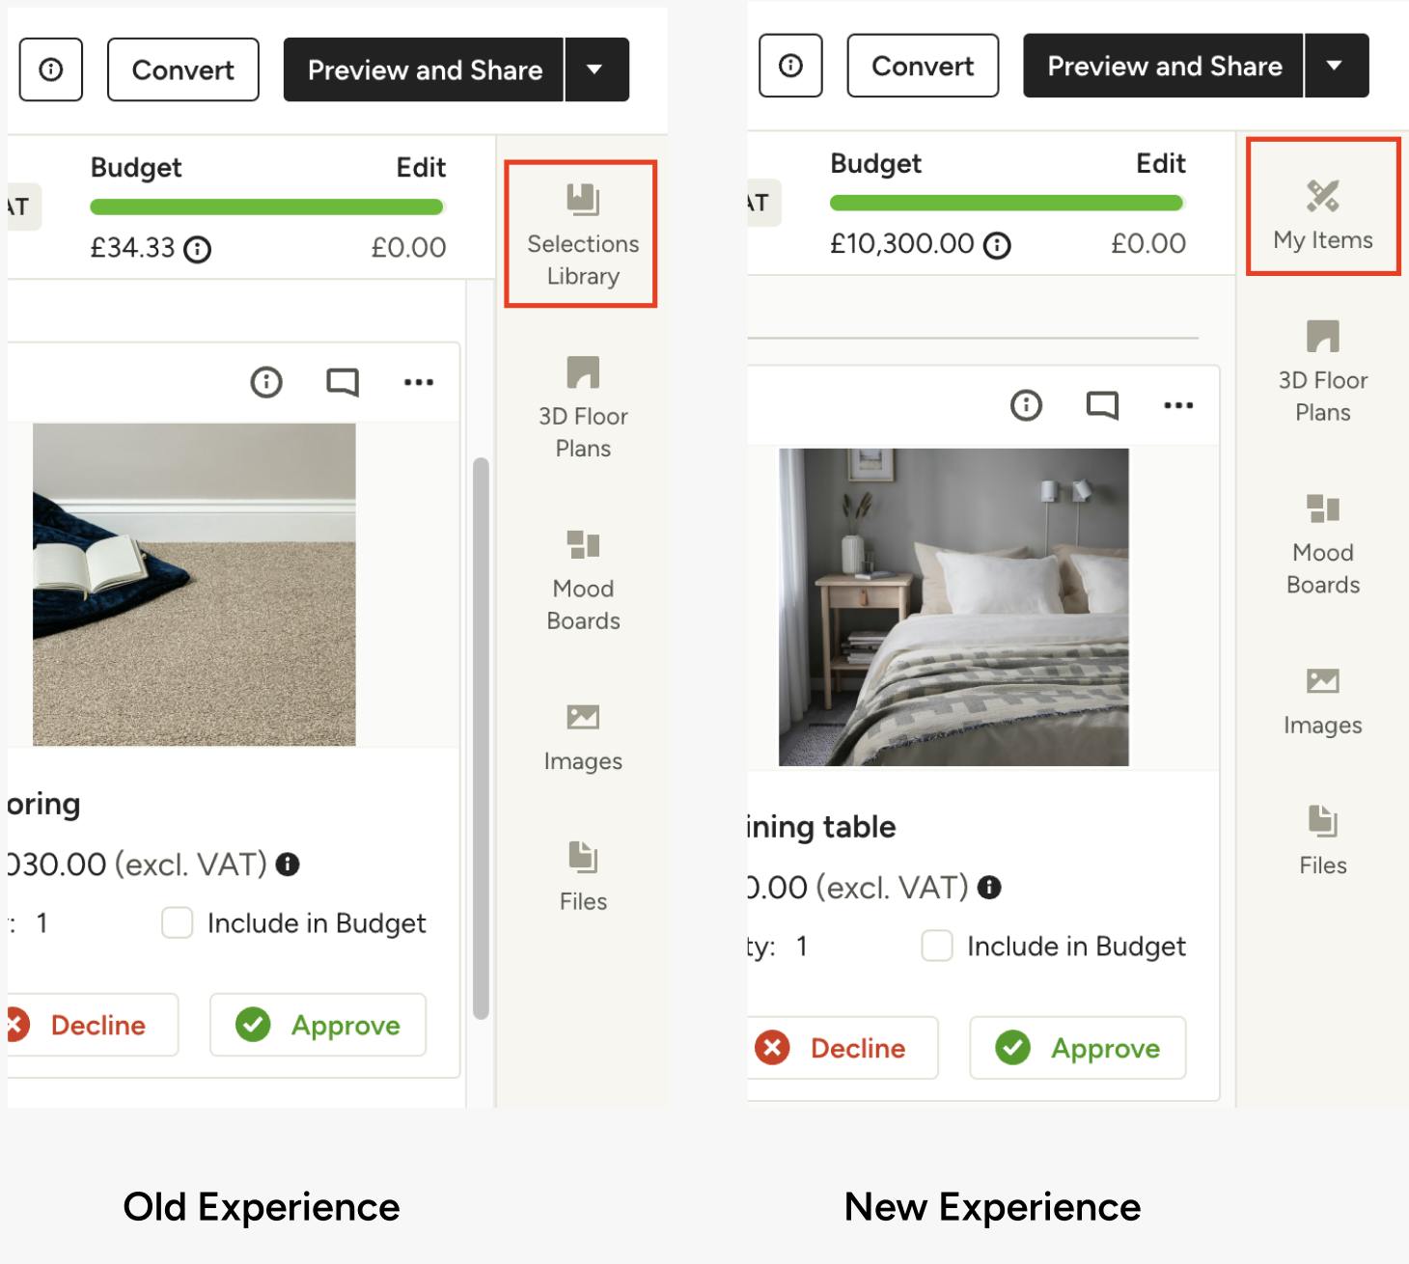Click info icon on the carpet item card

point(266,382)
